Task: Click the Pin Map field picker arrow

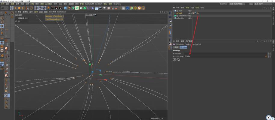Action: tap(270, 56)
